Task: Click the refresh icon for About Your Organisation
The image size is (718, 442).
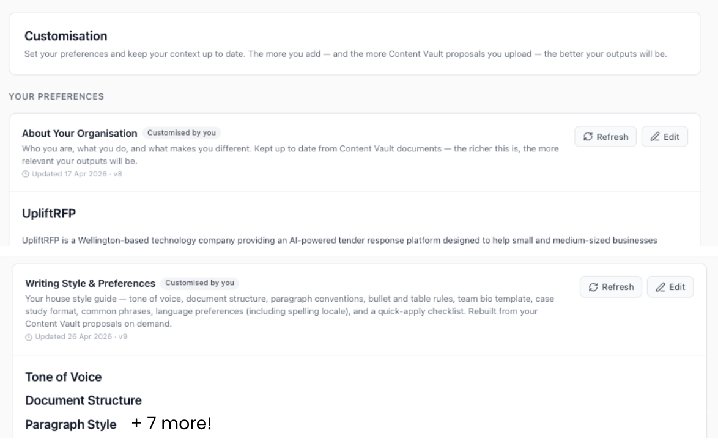Action: [x=589, y=137]
